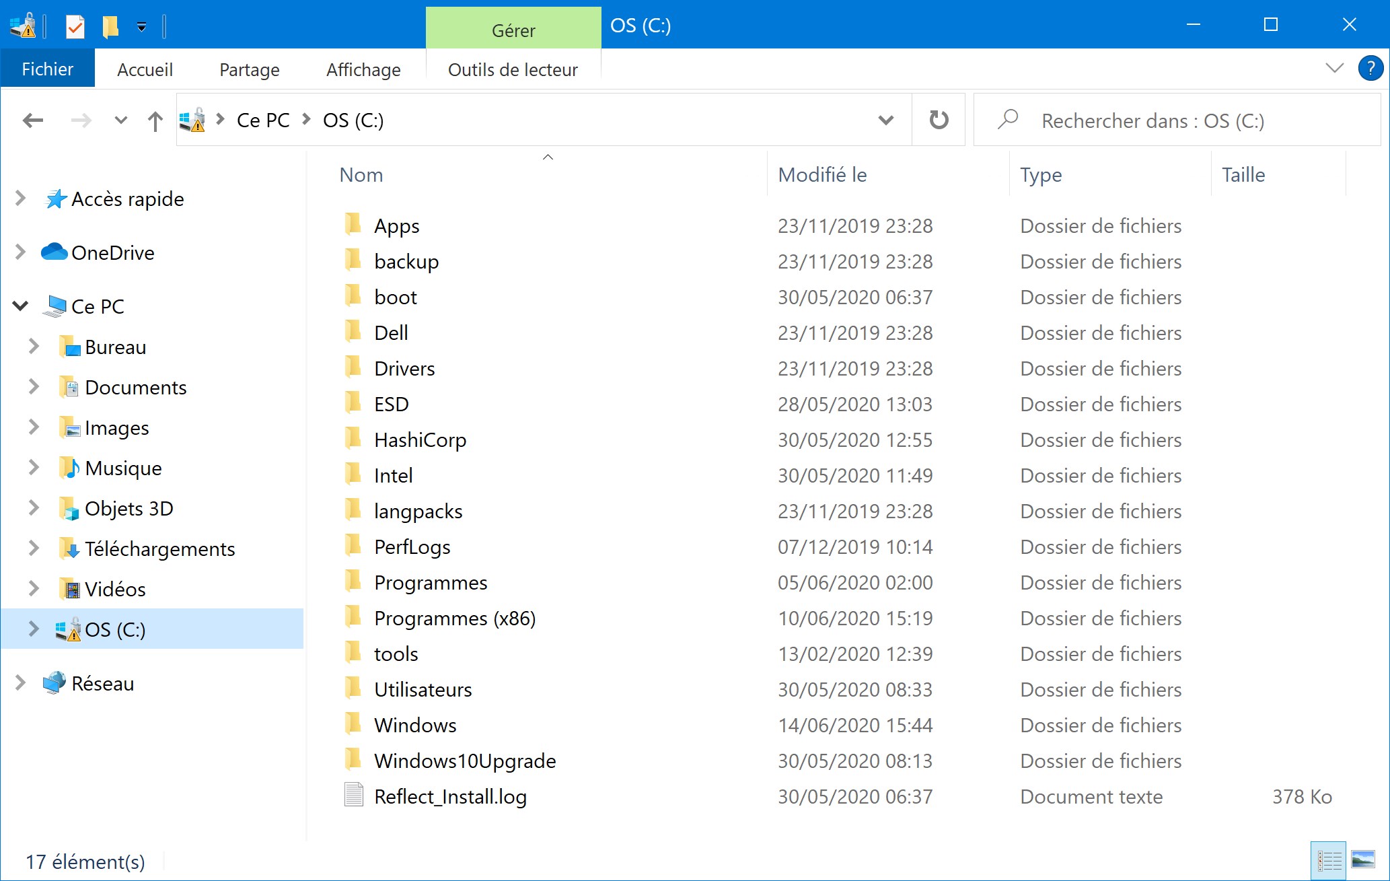1390x881 pixels.
Task: Open the Help question mark icon
Action: point(1370,68)
